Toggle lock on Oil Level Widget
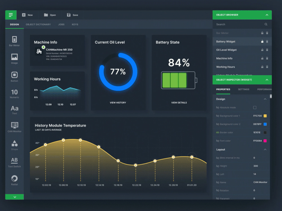The image size is (282, 211). coord(262,50)
